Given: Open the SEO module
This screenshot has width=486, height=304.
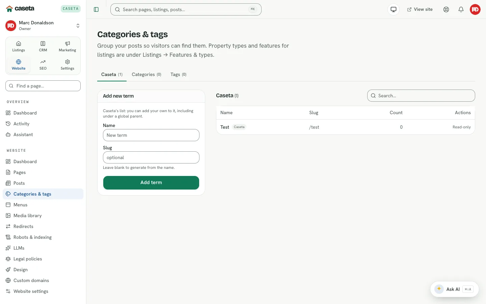Looking at the screenshot, I should pos(43,65).
